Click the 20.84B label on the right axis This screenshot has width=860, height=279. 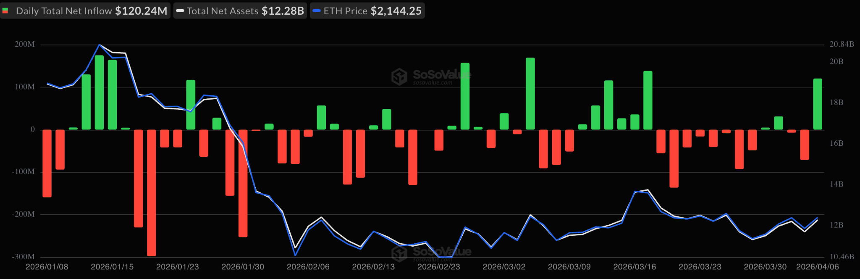(x=842, y=44)
